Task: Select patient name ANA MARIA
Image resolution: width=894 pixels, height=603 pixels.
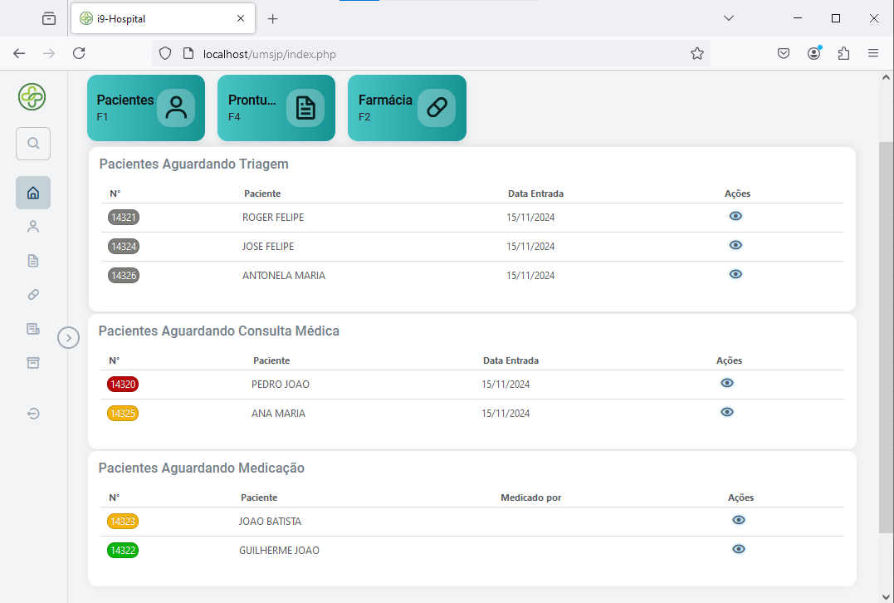Action: 278,414
